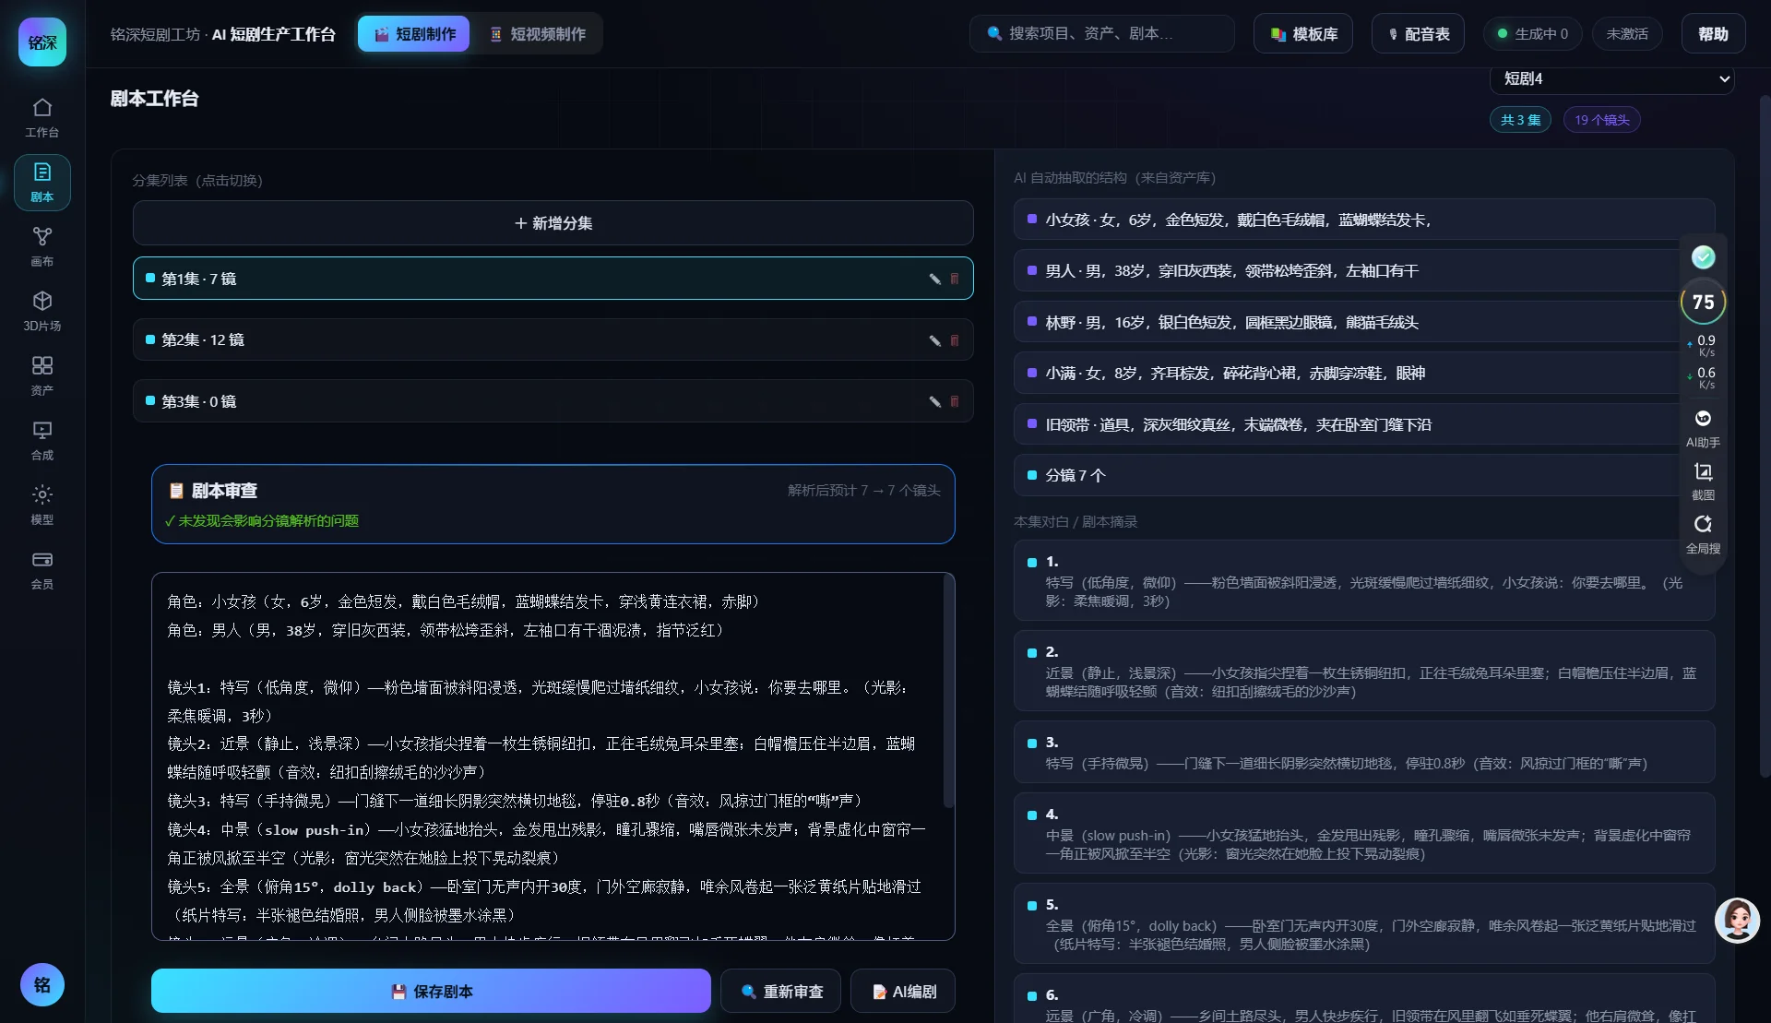Click the 截图 screenshot floating tool
This screenshot has width=1771, height=1023.
[x=1703, y=482]
